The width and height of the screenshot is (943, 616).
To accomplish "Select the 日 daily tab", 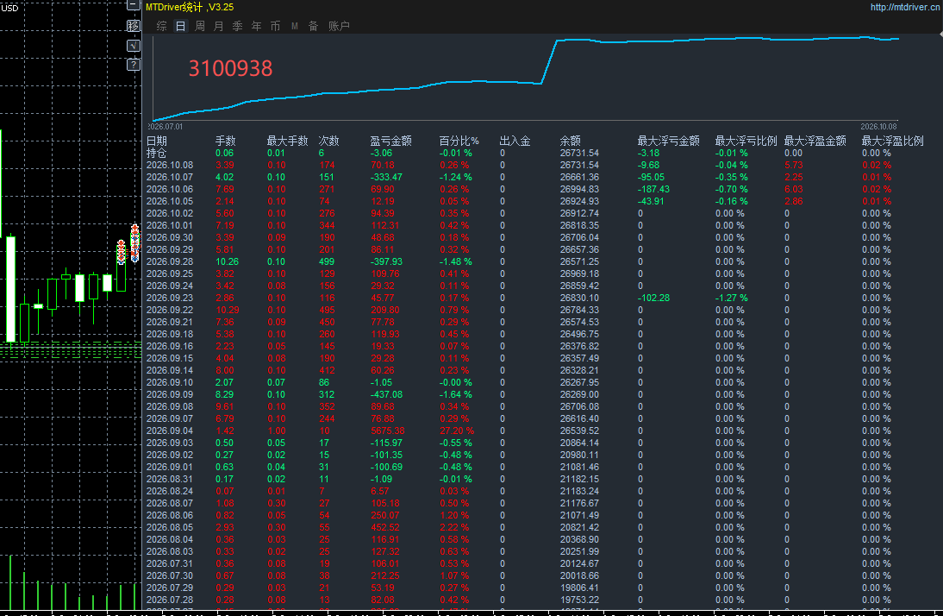I will [x=180, y=26].
